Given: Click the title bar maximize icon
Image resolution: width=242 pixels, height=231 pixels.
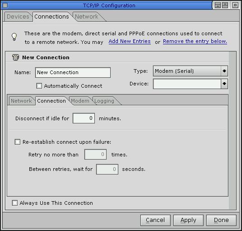Looking at the screenshot, I should pyautogui.click(x=235, y=5).
